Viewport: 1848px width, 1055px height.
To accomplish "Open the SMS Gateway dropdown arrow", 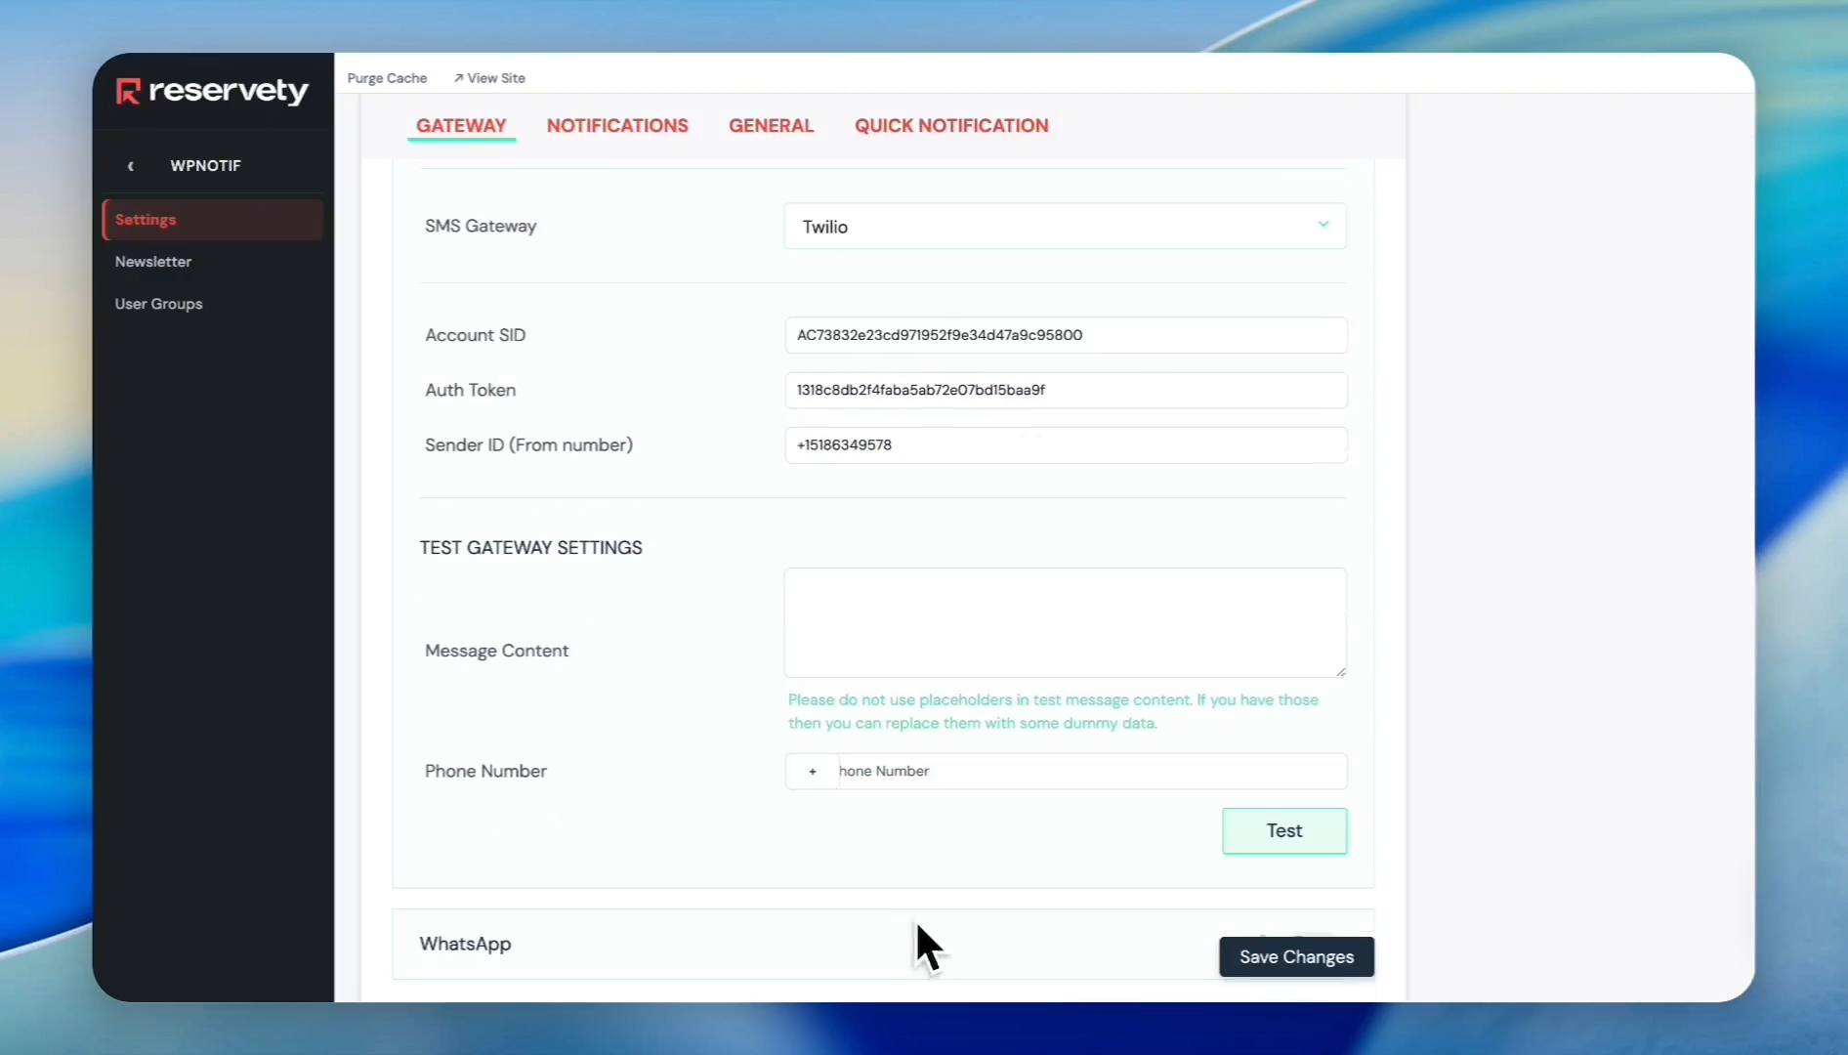I will click(x=1323, y=225).
